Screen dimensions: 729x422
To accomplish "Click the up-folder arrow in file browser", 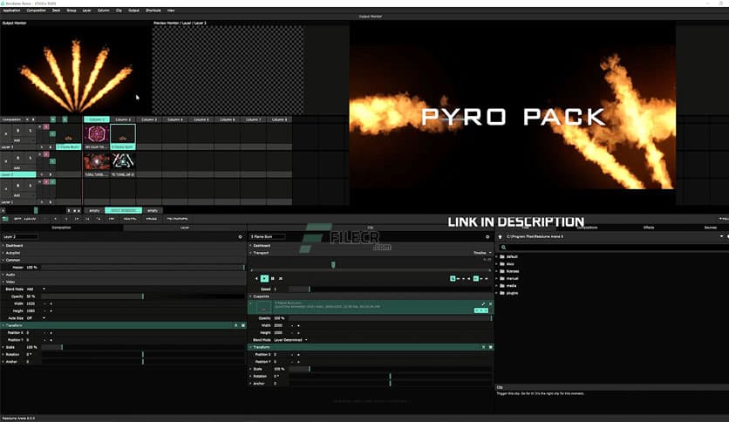I will [500, 236].
